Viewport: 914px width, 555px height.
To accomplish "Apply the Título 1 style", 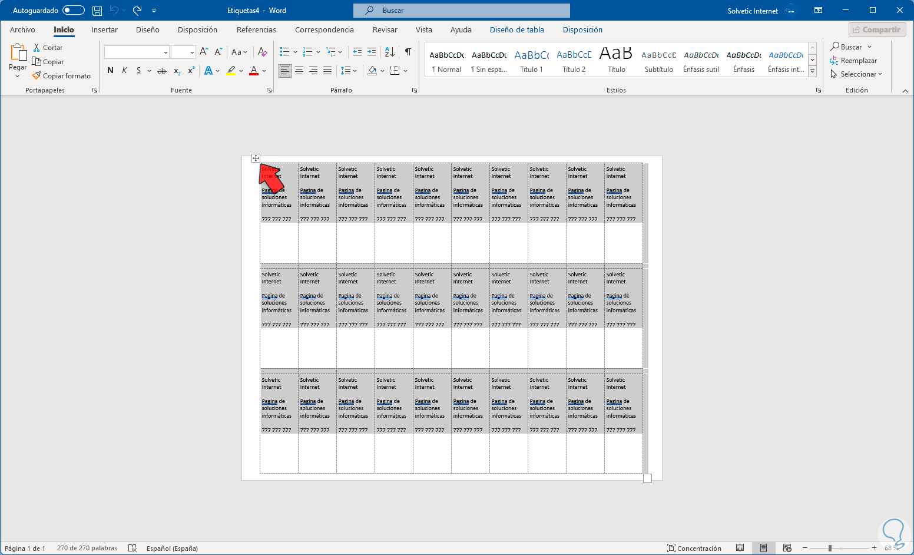I will (x=531, y=60).
